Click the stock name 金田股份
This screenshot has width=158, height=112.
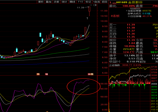point(135,2)
